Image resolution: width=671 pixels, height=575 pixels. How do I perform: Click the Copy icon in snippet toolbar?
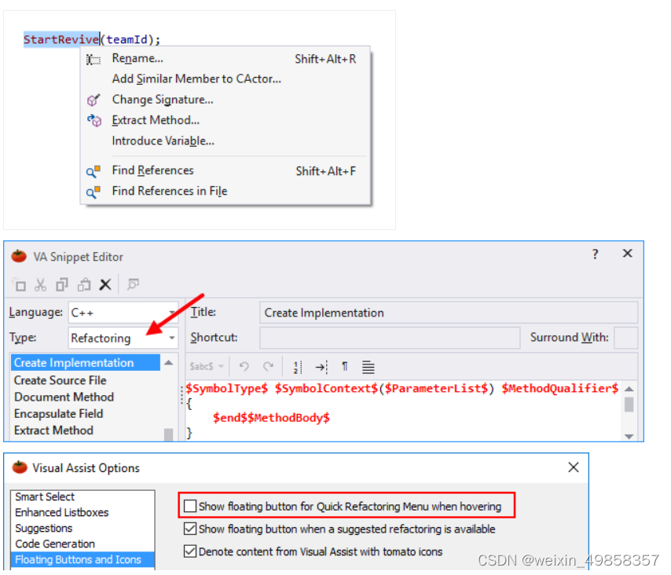pyautogui.click(x=62, y=284)
